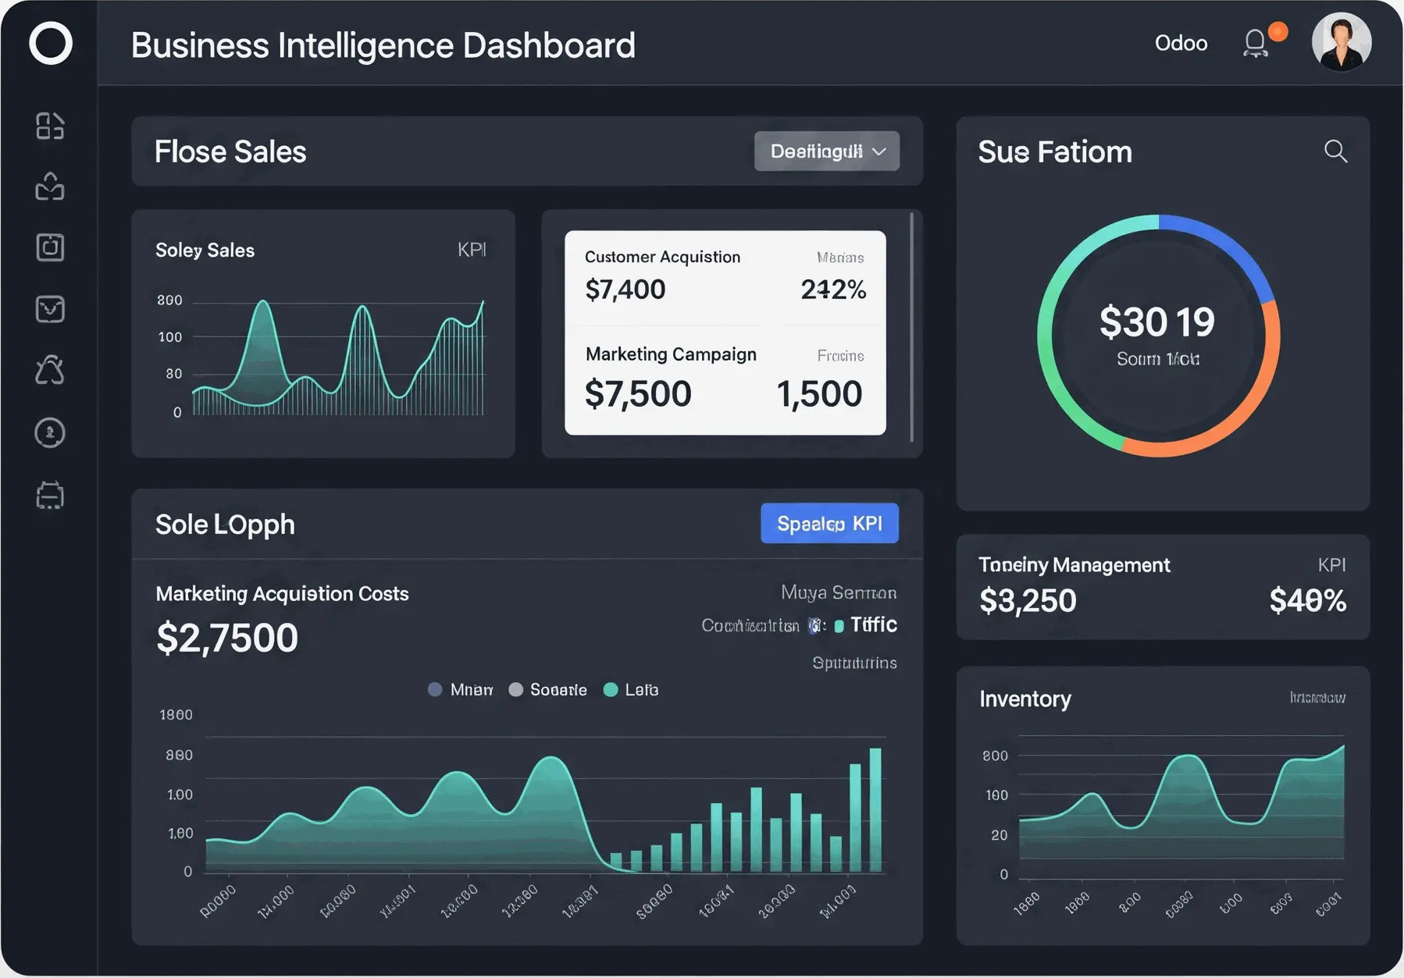Open notifications bell in the header
The height and width of the screenshot is (978, 1404).
tap(1256, 43)
